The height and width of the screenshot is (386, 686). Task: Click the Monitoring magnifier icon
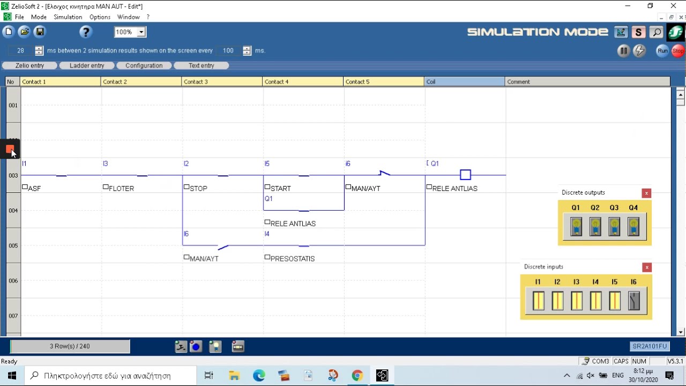[x=657, y=32]
